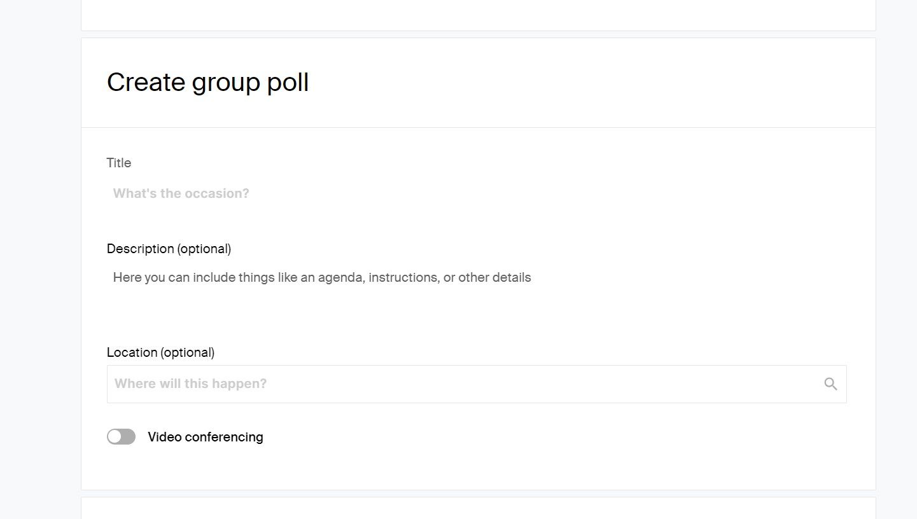Viewport: 917px width, 519px height.
Task: Click the Video conferencing slider control
Action: (121, 436)
